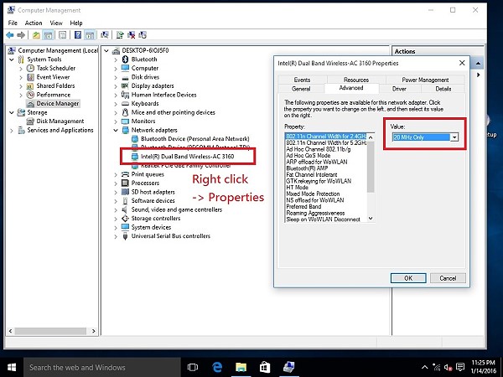Open File Explorer from the taskbar
This screenshot has width=503, height=377.
240,367
